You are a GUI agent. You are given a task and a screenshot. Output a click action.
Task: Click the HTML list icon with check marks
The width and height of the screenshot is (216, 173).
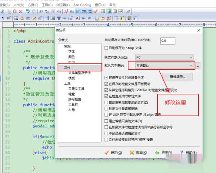tap(70, 18)
